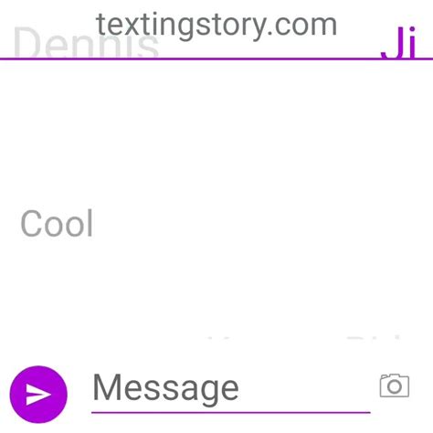Select the Ji character tab
This screenshot has width=433, height=433.
398,43
